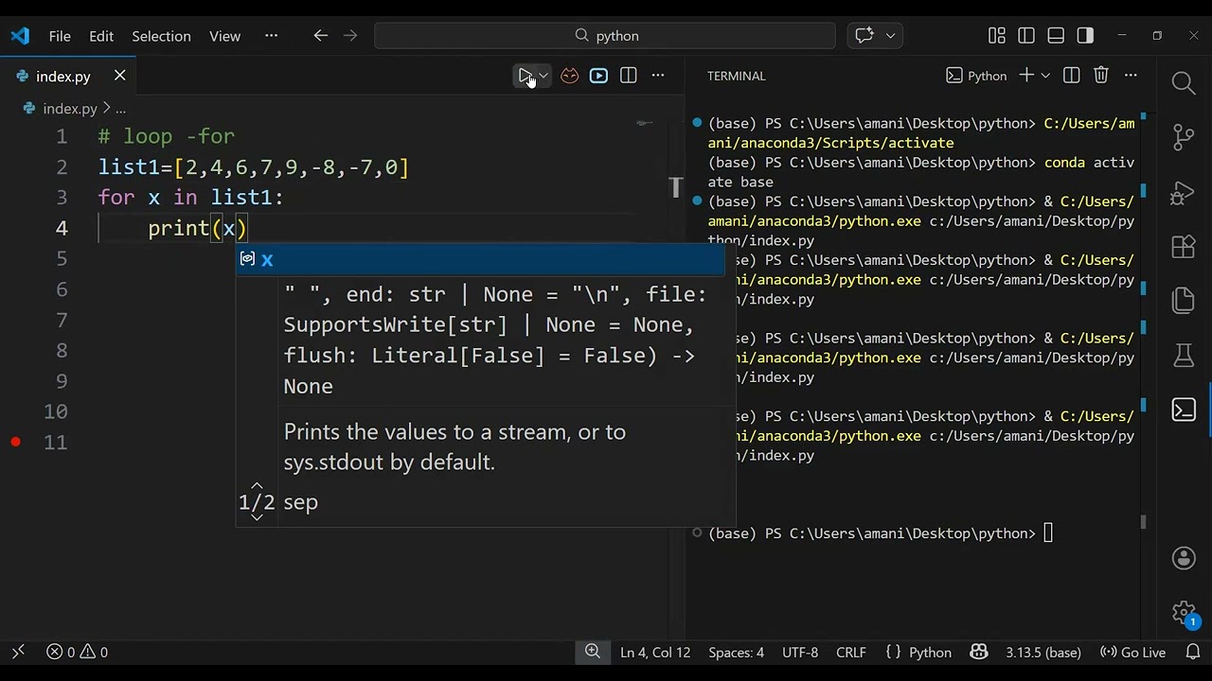1212x681 pixels.
Task: Split the terminal
Action: (1071, 76)
